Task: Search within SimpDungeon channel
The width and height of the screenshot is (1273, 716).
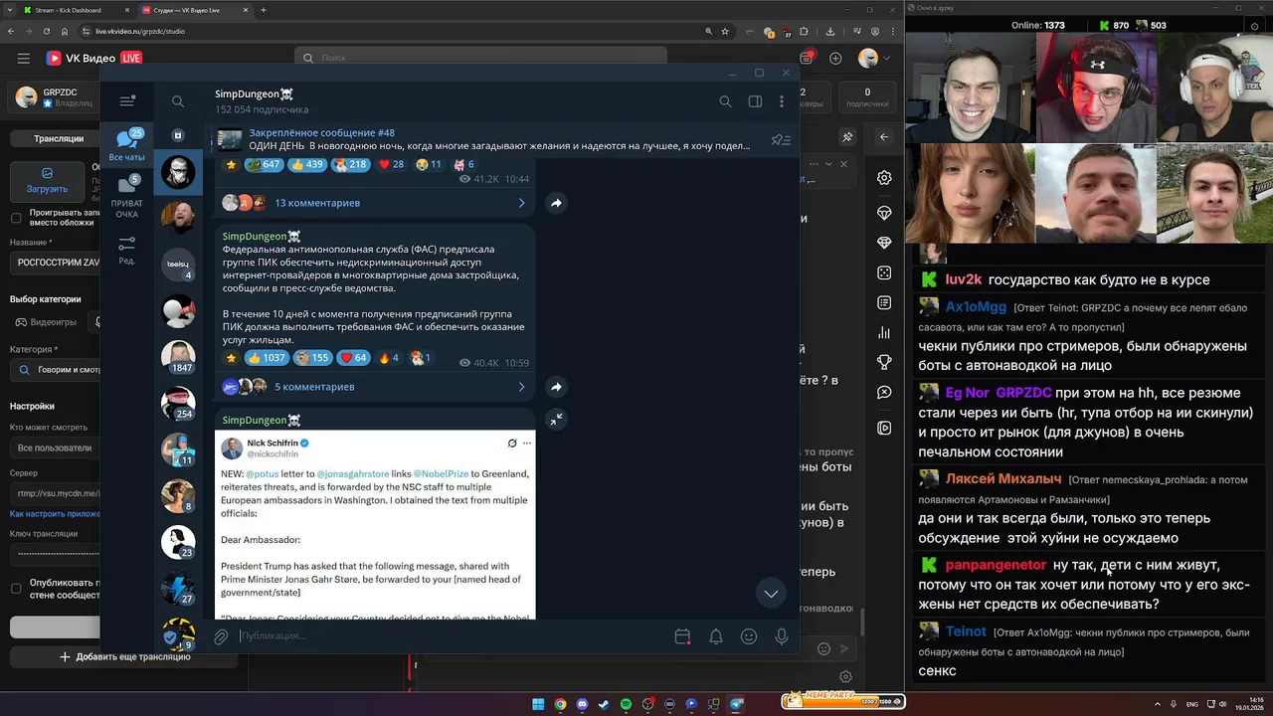Action: coord(726,101)
